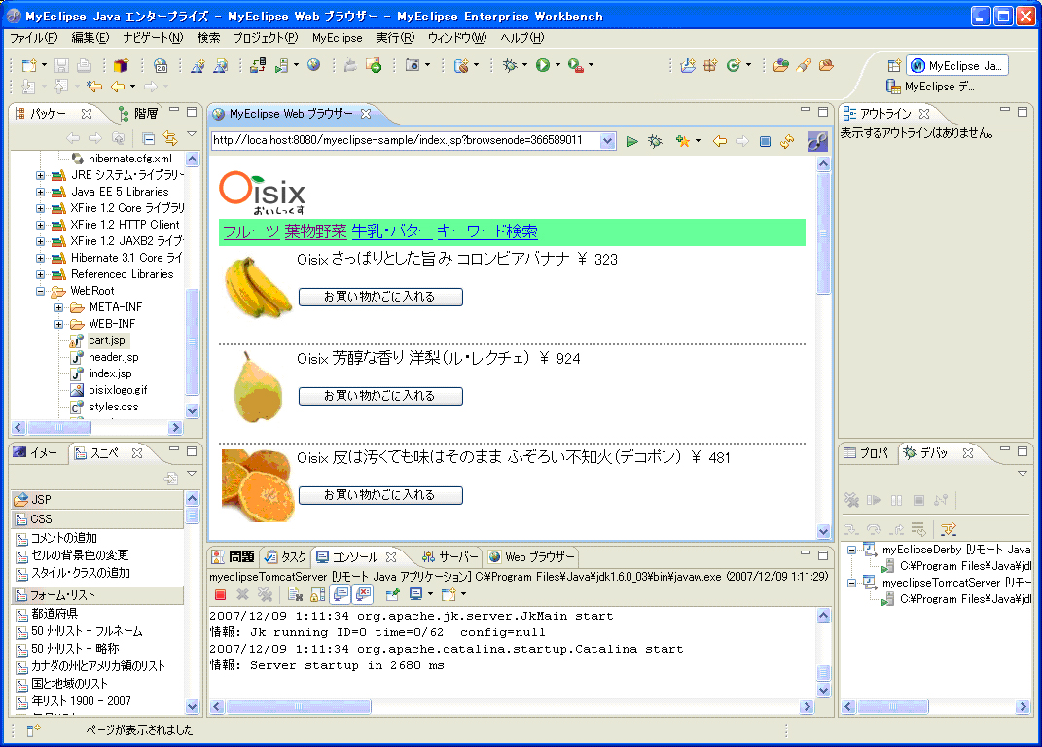
Task: Toggle show console on standard error change
Action: 363,594
